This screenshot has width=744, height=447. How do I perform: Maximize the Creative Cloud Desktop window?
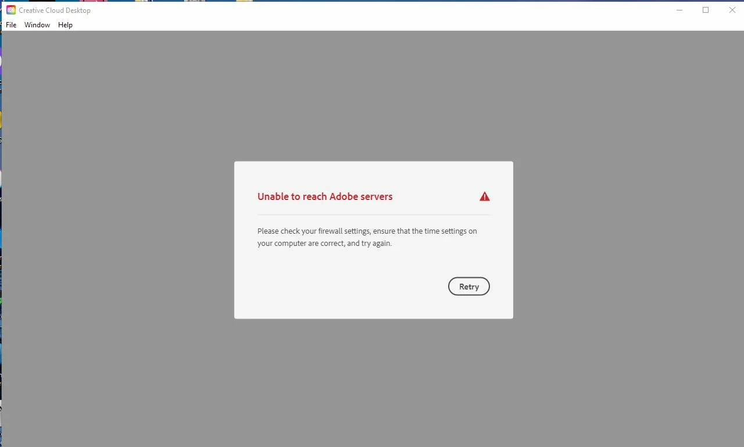[x=706, y=10]
